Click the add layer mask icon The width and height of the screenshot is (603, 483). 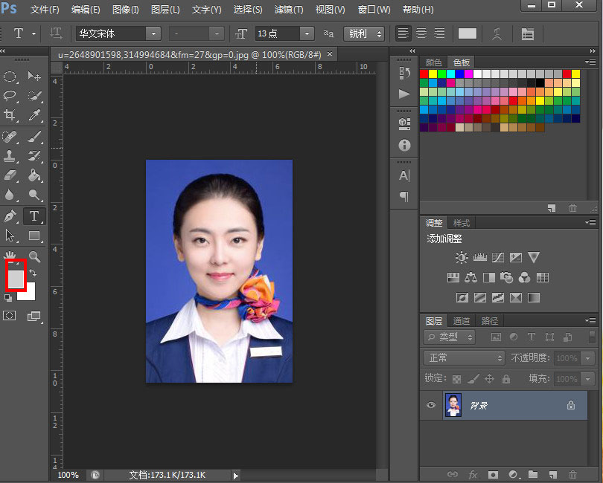click(x=493, y=474)
